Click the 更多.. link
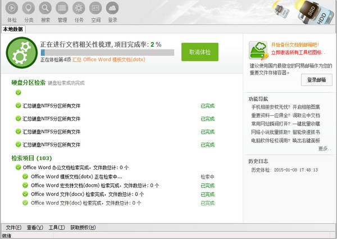The image size is (337, 239). 325,148
